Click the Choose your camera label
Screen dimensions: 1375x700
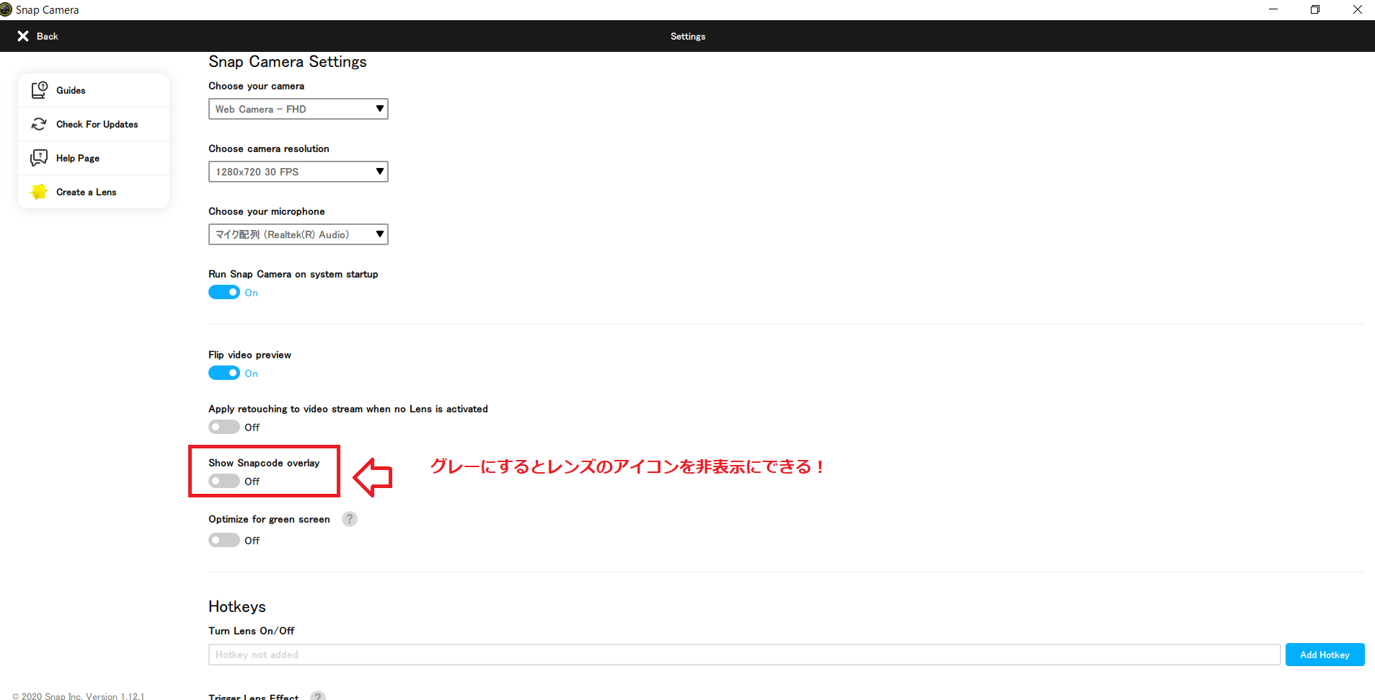tap(256, 86)
